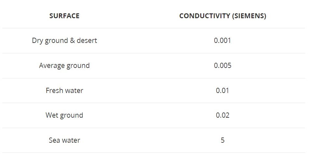This screenshot has width=310, height=158.
Task: Click the 0.02 conductivity value
Action: [x=223, y=115]
